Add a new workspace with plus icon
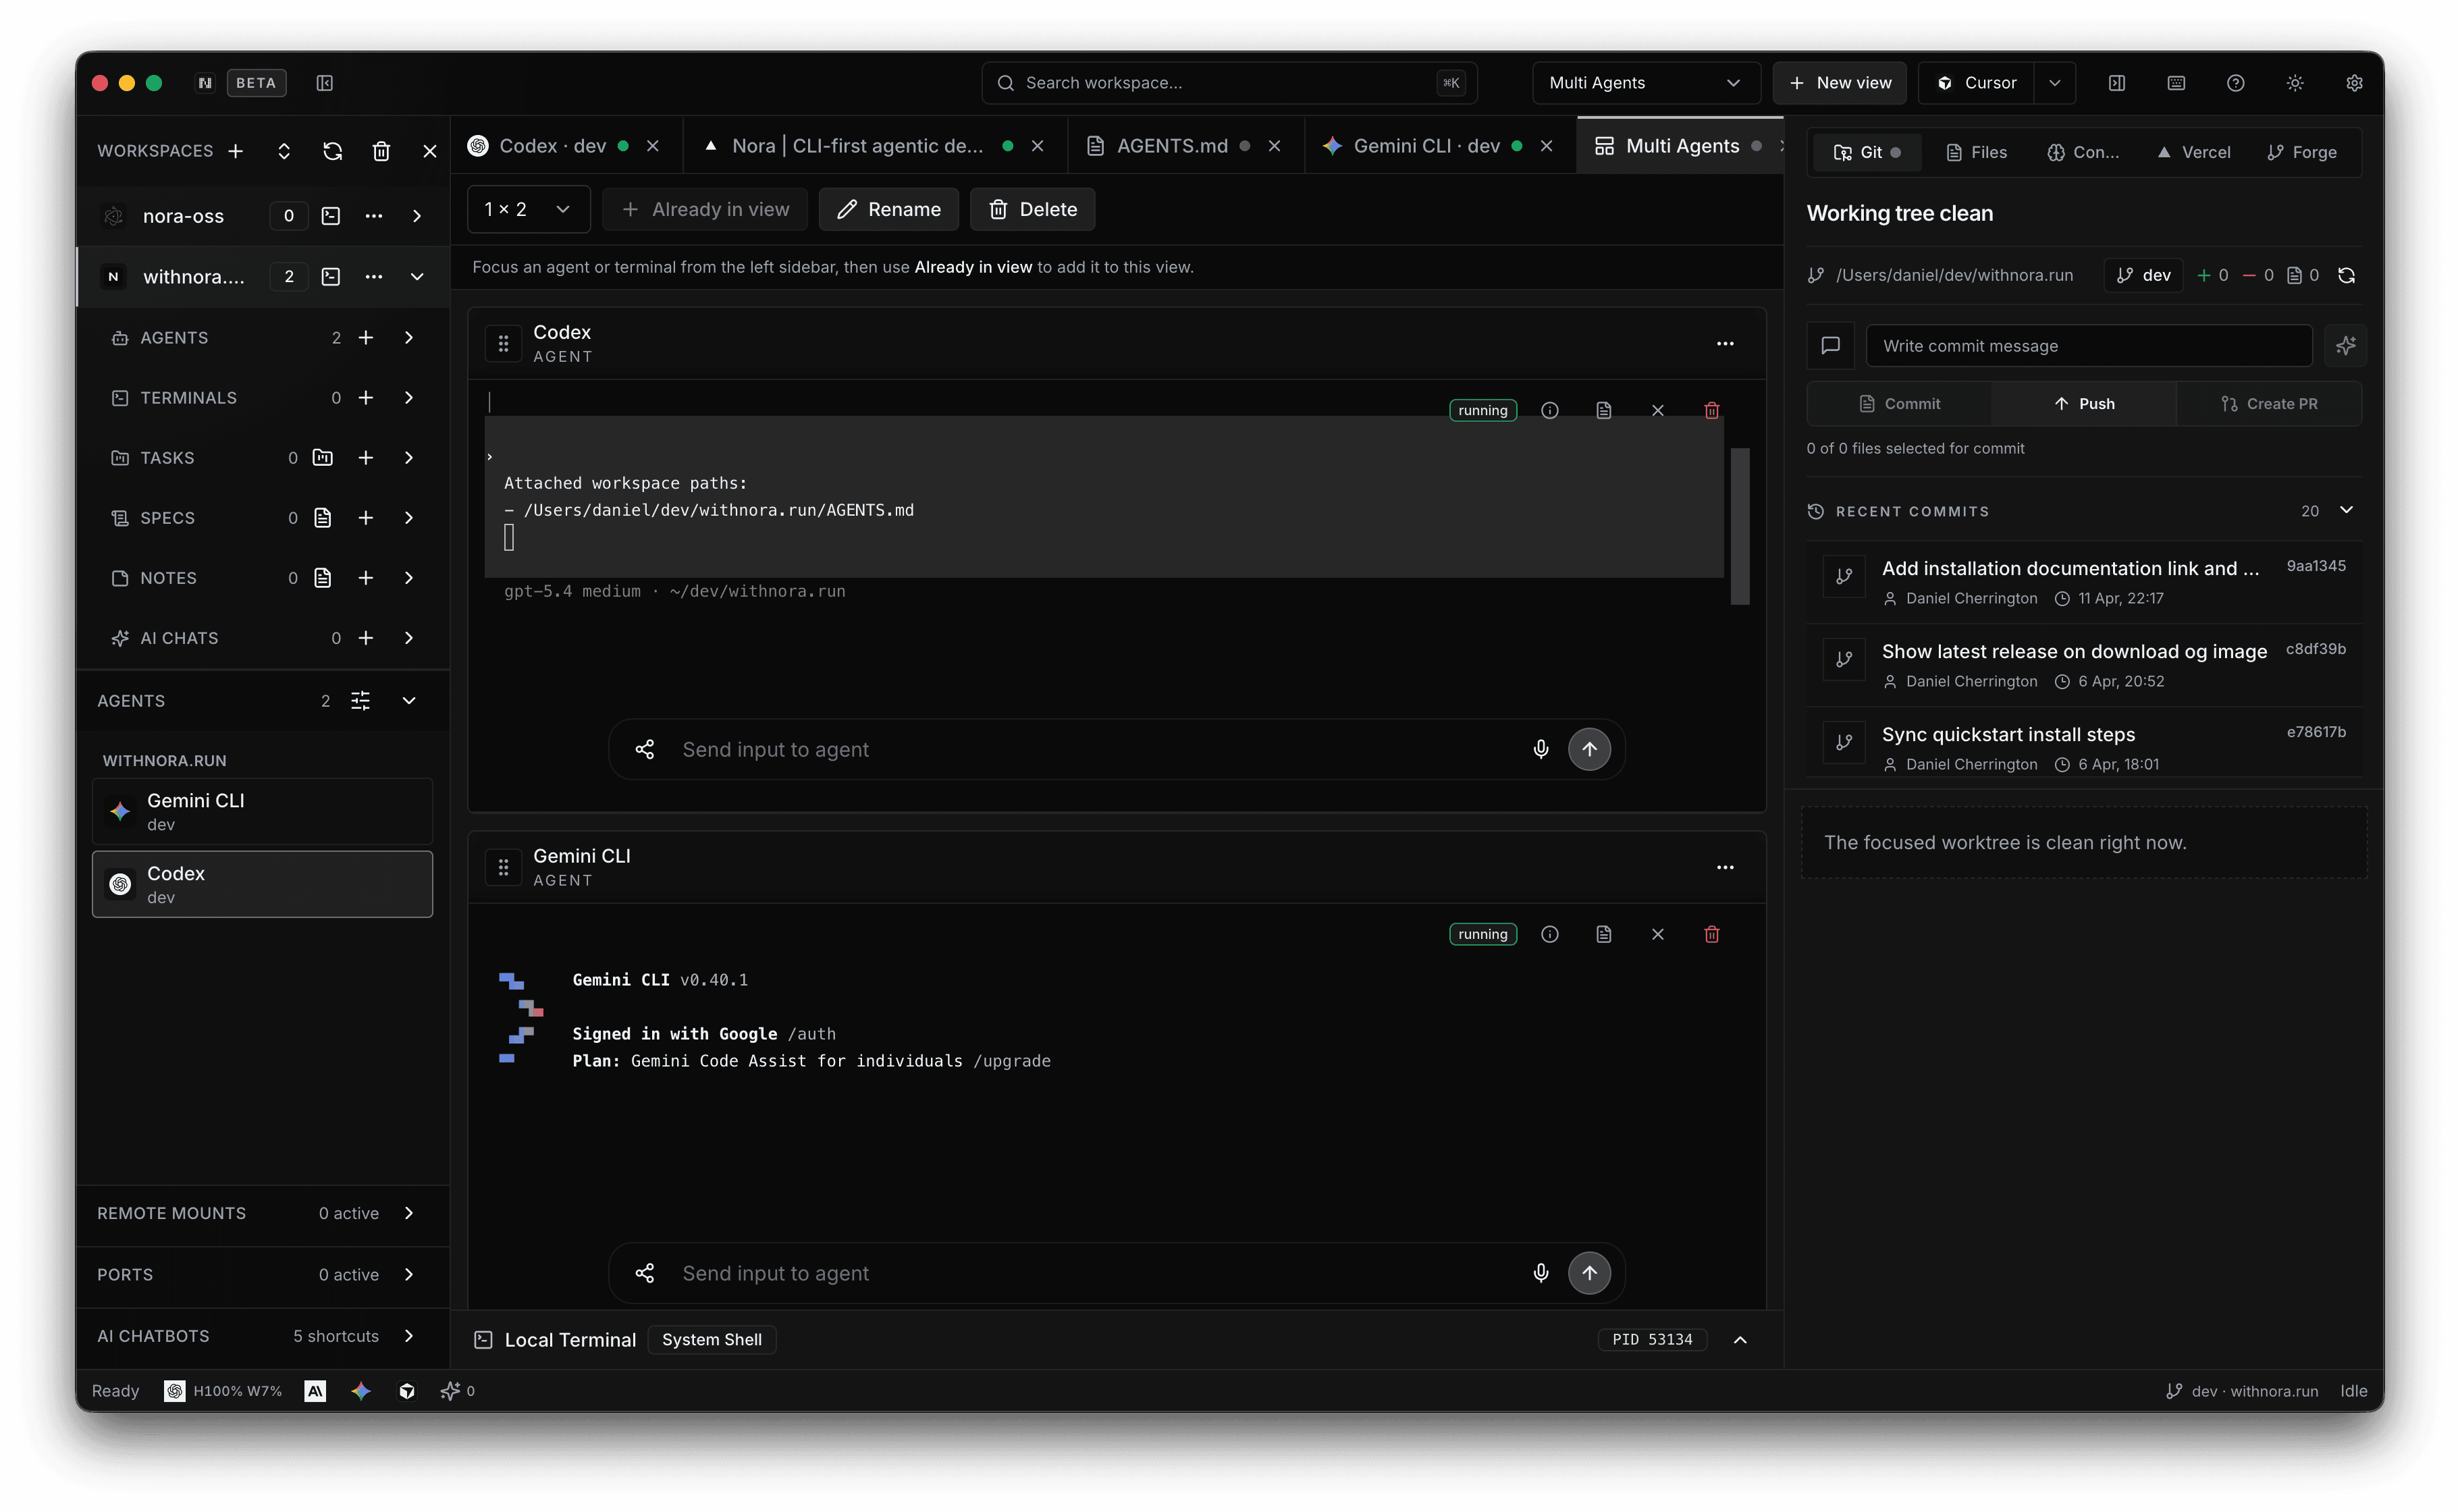Viewport: 2460px width, 1512px height. tap(236, 151)
